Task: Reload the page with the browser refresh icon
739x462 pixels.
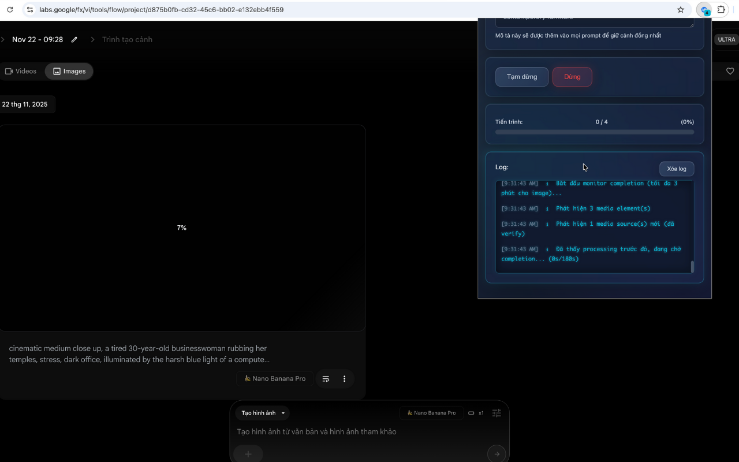Action: [10, 10]
